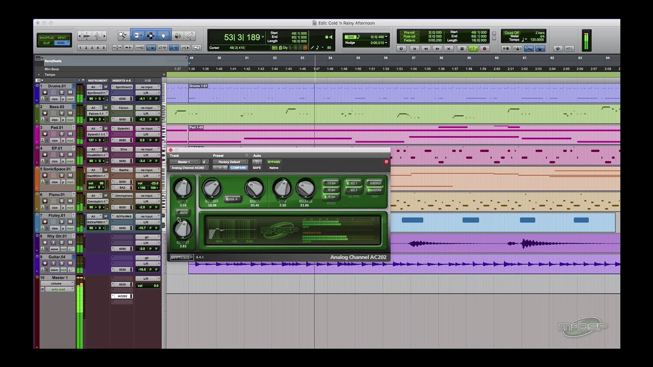Click the AC202 insert on Master 1
Image resolution: width=653 pixels, height=367 pixels.
point(122,296)
